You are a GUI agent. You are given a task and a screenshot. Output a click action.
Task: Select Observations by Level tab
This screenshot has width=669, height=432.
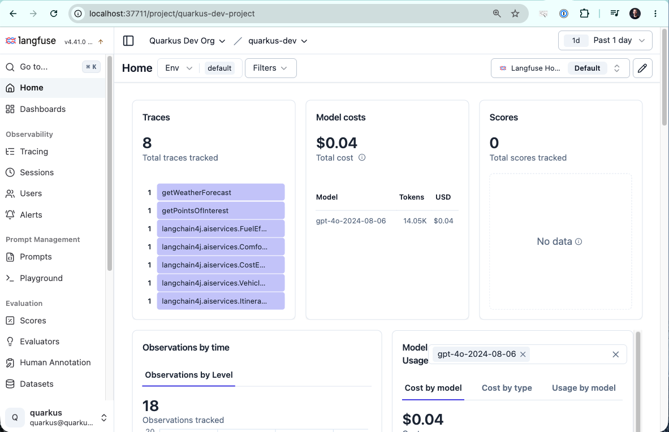pos(188,375)
